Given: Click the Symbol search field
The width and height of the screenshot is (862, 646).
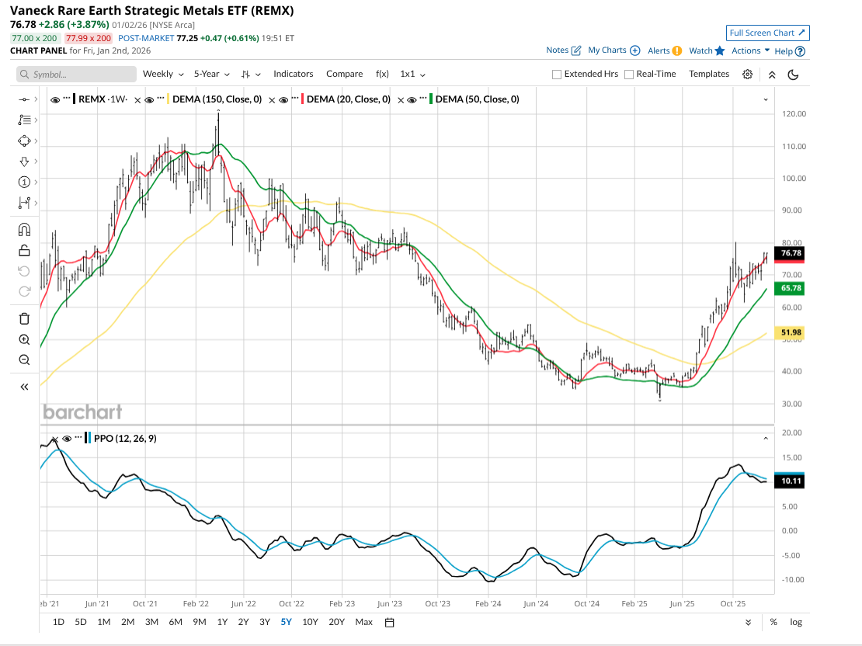Looking at the screenshot, I should (75, 75).
